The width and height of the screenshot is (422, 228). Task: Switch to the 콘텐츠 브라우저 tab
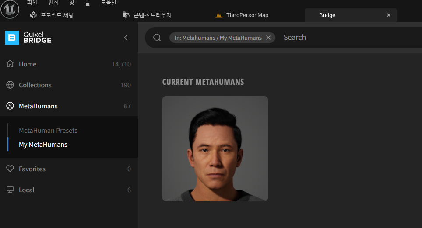[x=152, y=15]
